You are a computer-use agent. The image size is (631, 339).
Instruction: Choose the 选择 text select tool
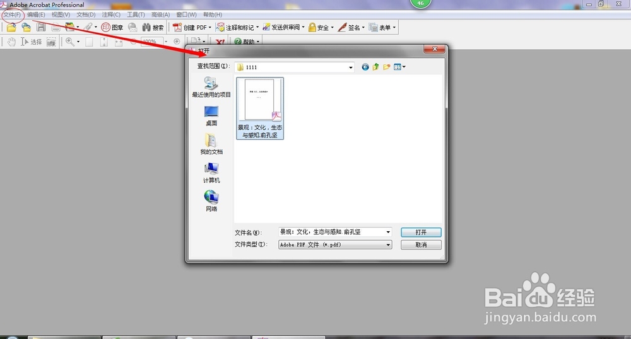coord(31,42)
